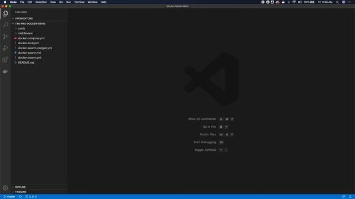355x199 pixels.
Task: Open the Code application menu
Action: click(x=13, y=2)
